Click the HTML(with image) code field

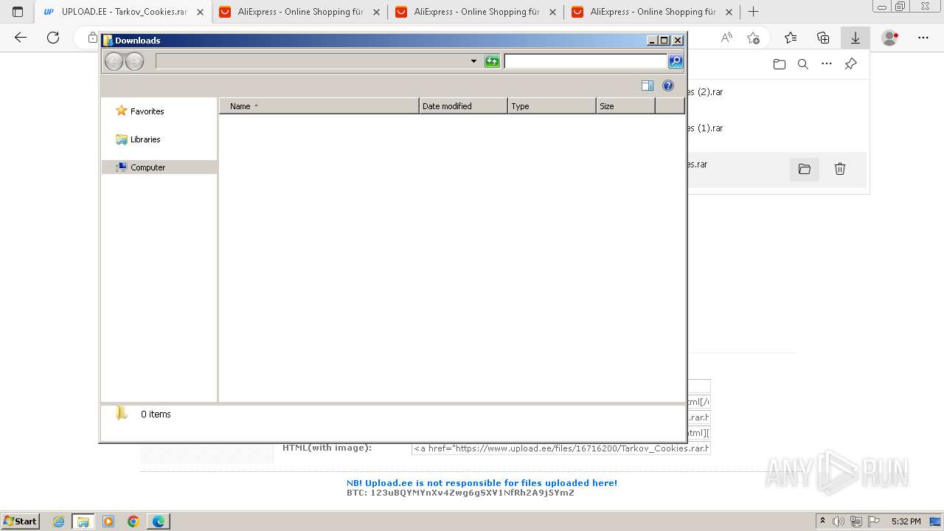pyautogui.click(x=560, y=448)
